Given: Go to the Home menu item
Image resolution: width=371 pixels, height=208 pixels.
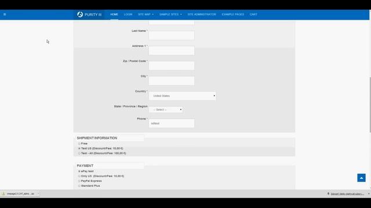Looking at the screenshot, I should click(114, 14).
